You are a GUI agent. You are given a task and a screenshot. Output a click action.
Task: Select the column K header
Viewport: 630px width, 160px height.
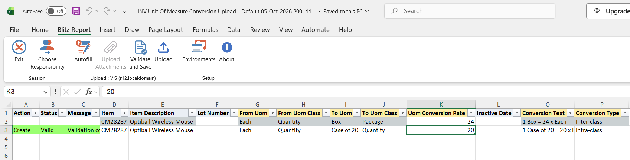tap(441, 104)
